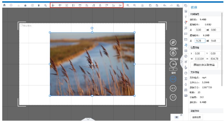This screenshot has height=121, width=224.
Task: Click the decoration effect button at bottom
Action: 196,117
